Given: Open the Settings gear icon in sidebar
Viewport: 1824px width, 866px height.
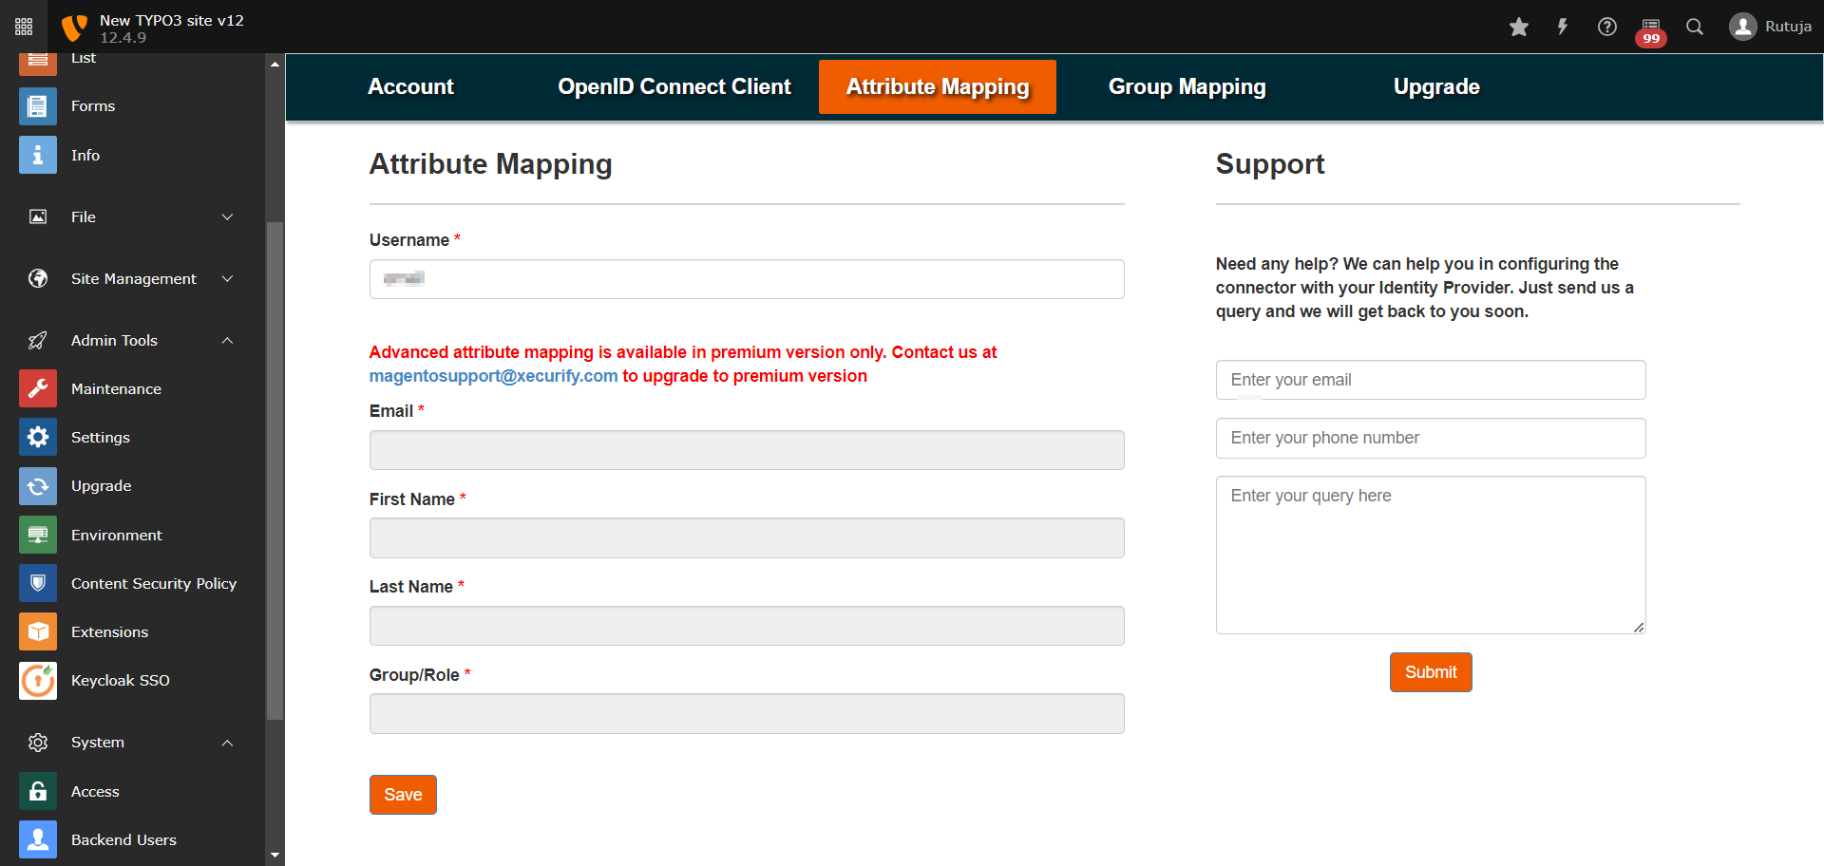Looking at the screenshot, I should (38, 438).
